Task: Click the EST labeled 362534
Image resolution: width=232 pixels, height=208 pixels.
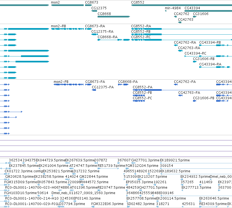Action: point(15,160)
